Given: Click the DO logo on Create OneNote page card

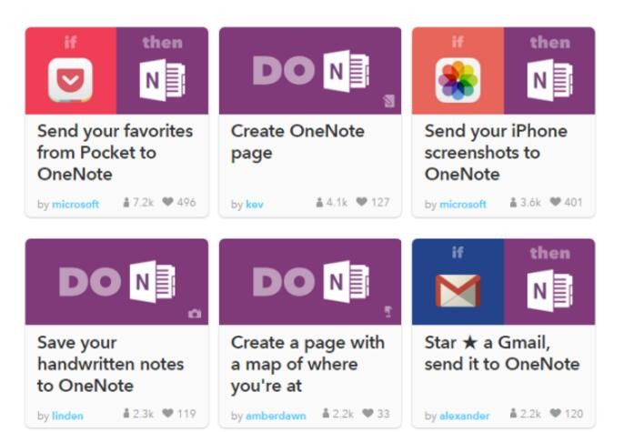Looking at the screenshot, I should [284, 71].
